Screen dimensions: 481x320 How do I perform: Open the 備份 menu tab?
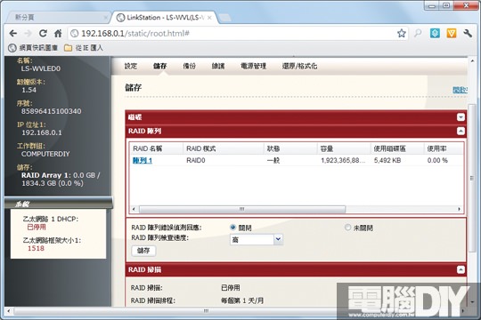click(x=189, y=66)
